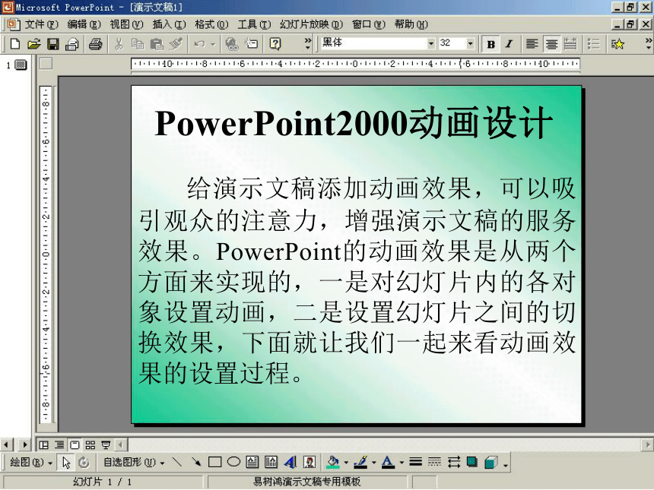The width and height of the screenshot is (654, 490).
Task: Open animation effects star icon
Action: (617, 44)
